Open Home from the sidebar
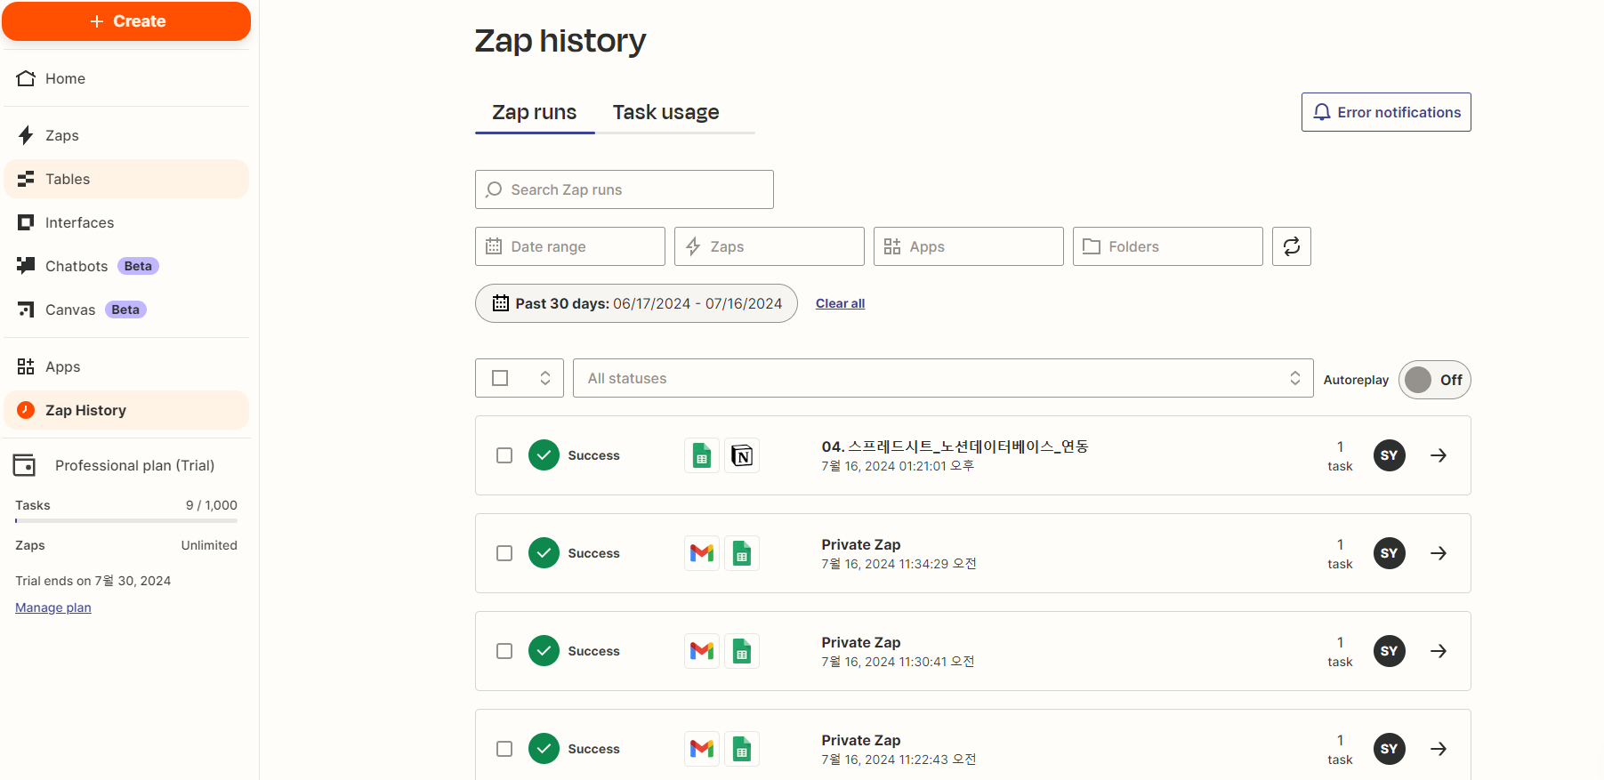The height and width of the screenshot is (780, 1604). [126, 78]
